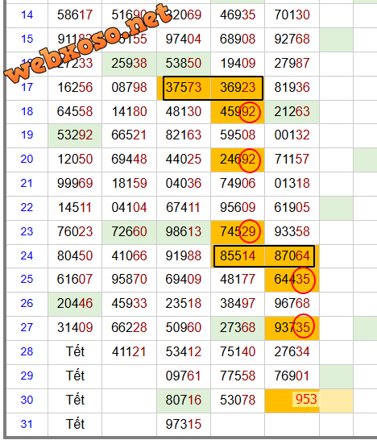
Task: Select green cell 80716
Action: pyautogui.click(x=184, y=400)
